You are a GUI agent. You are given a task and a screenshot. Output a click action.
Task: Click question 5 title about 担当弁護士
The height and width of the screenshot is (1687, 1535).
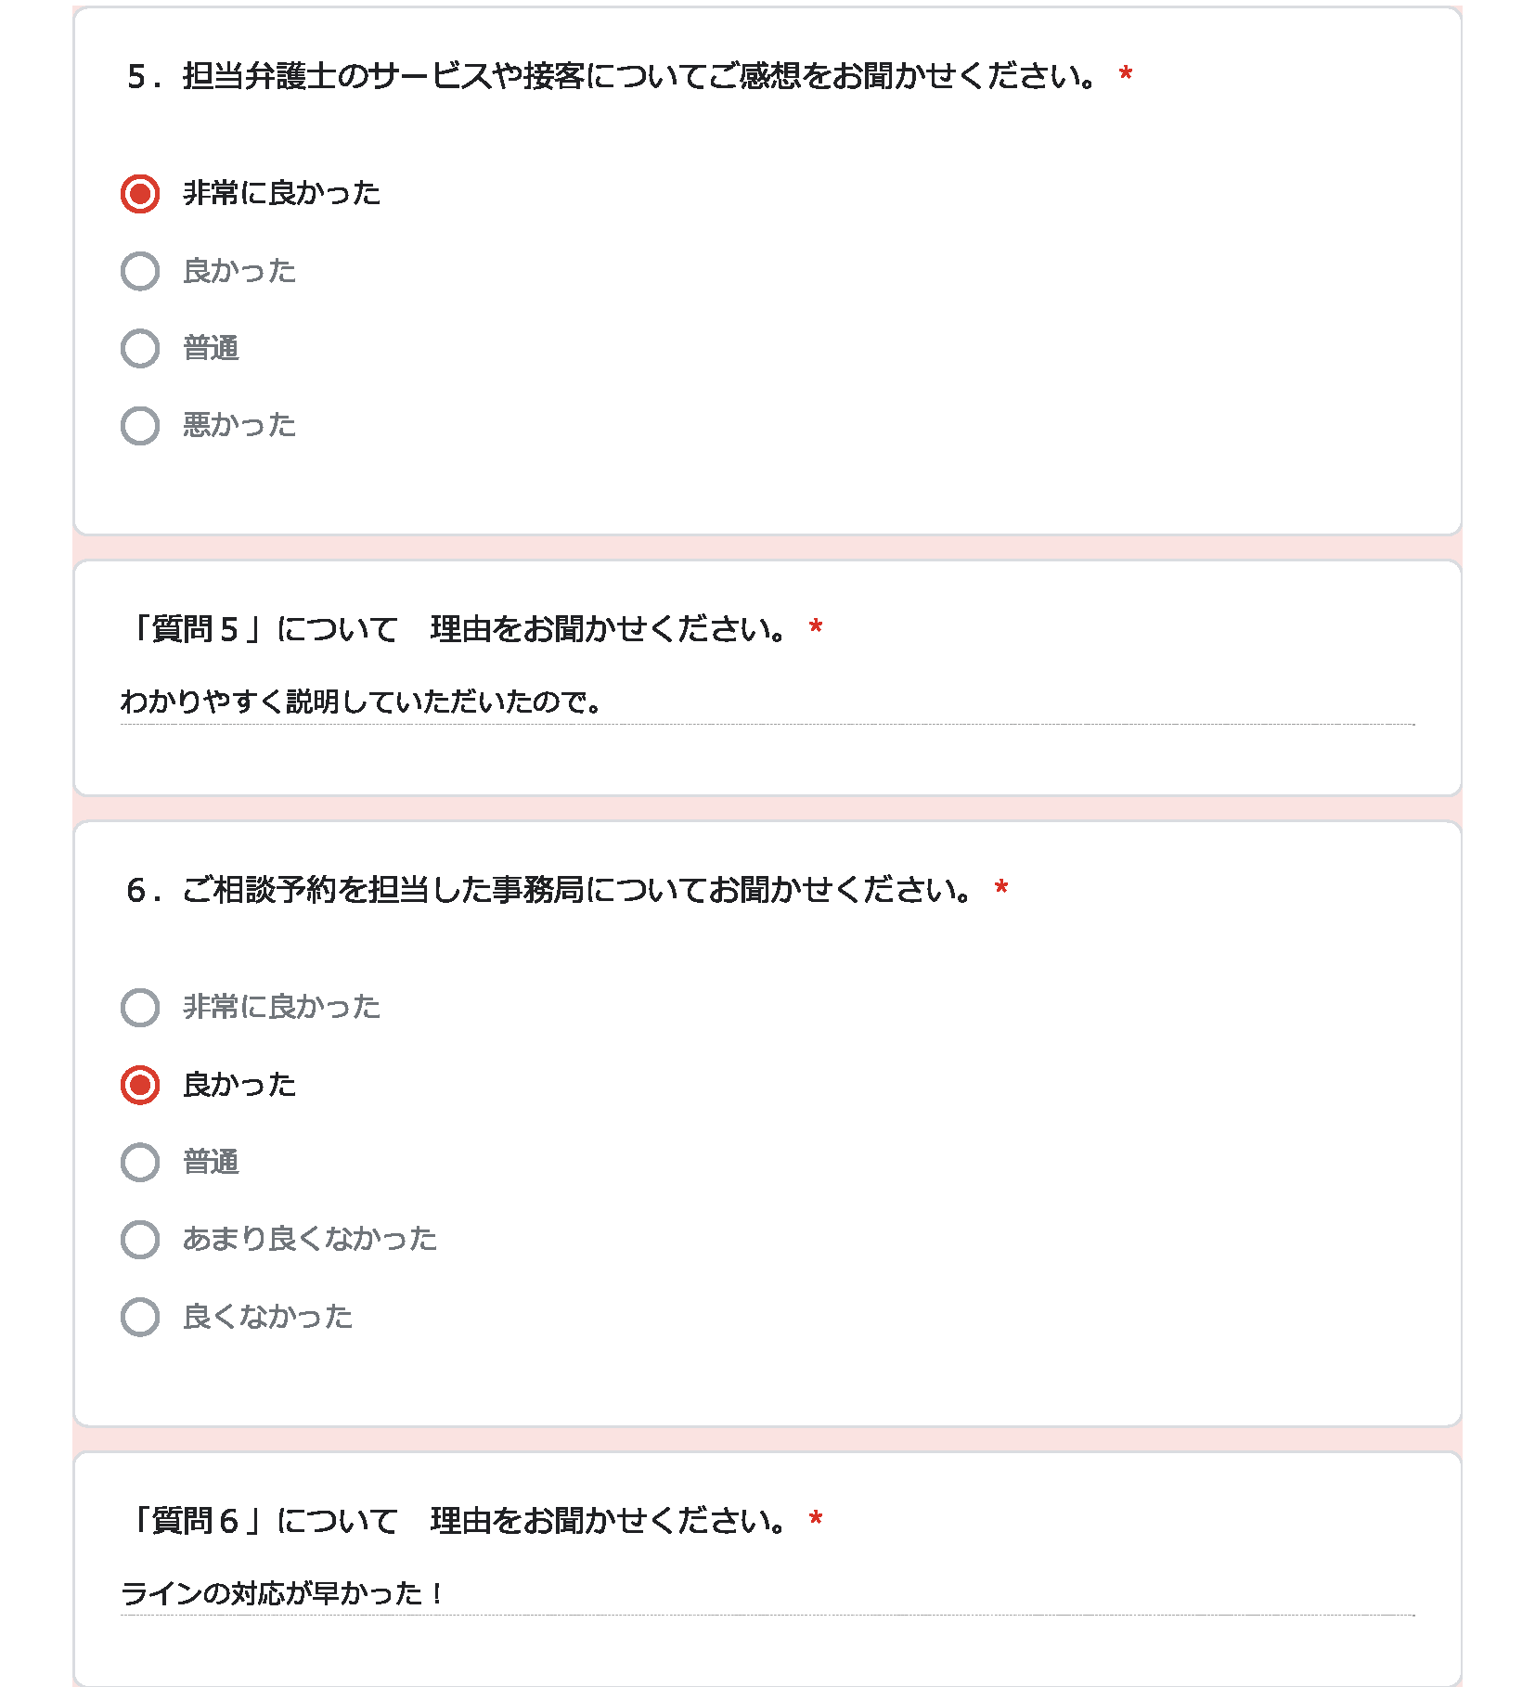613,76
